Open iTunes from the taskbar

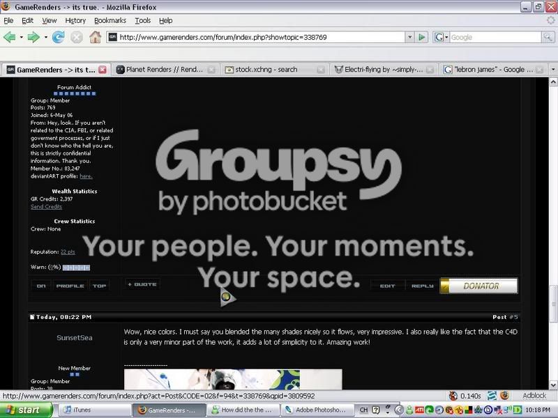coord(93,410)
